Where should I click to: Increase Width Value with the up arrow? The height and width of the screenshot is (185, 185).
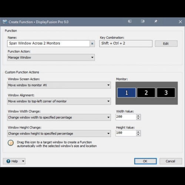tap(138, 116)
